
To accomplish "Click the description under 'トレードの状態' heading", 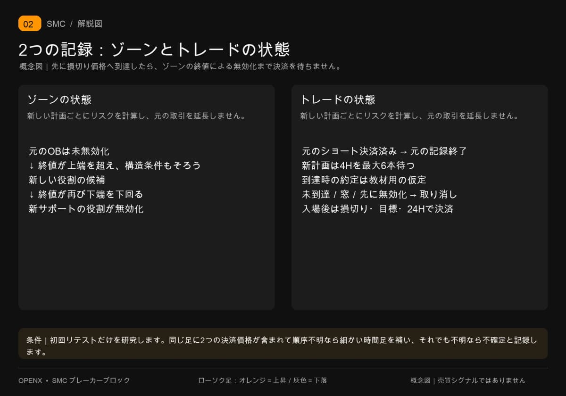I will pyautogui.click(x=410, y=115).
